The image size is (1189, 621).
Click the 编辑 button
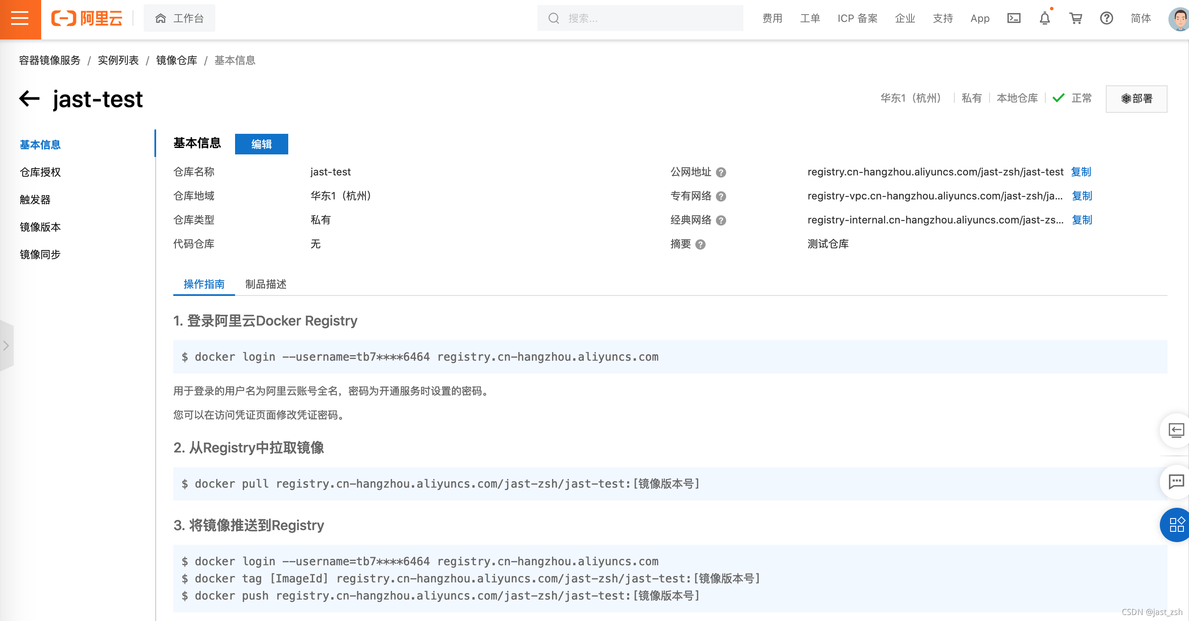tap(261, 143)
